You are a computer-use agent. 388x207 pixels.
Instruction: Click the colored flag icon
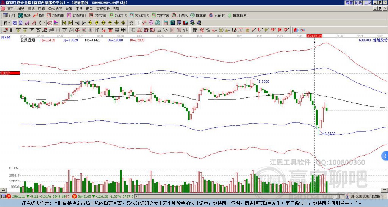pyautogui.click(x=56, y=23)
